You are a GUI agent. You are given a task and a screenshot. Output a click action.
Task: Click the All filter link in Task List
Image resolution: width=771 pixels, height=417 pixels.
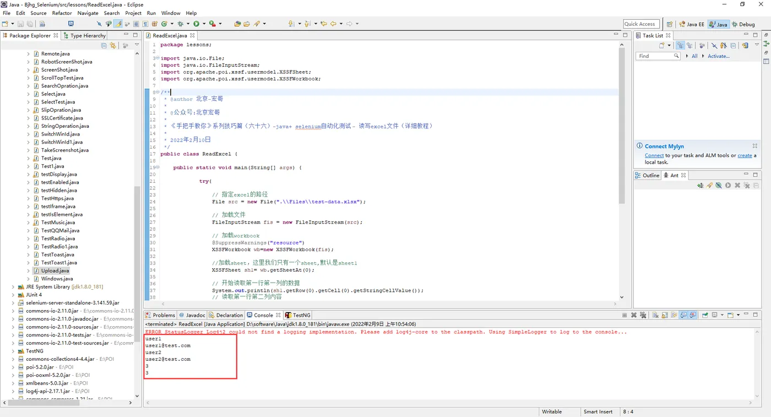pyautogui.click(x=694, y=56)
